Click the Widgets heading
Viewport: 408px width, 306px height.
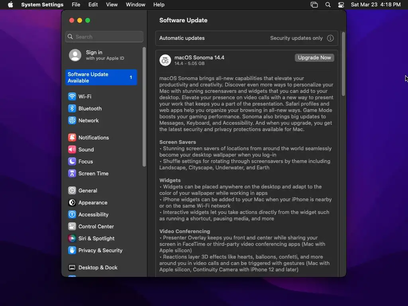pyautogui.click(x=170, y=180)
